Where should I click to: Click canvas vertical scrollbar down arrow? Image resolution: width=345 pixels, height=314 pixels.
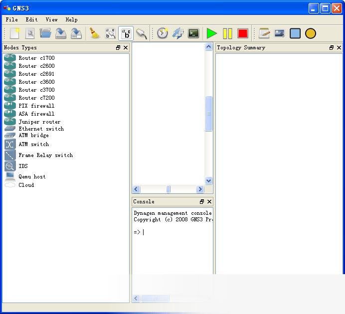pos(208,181)
